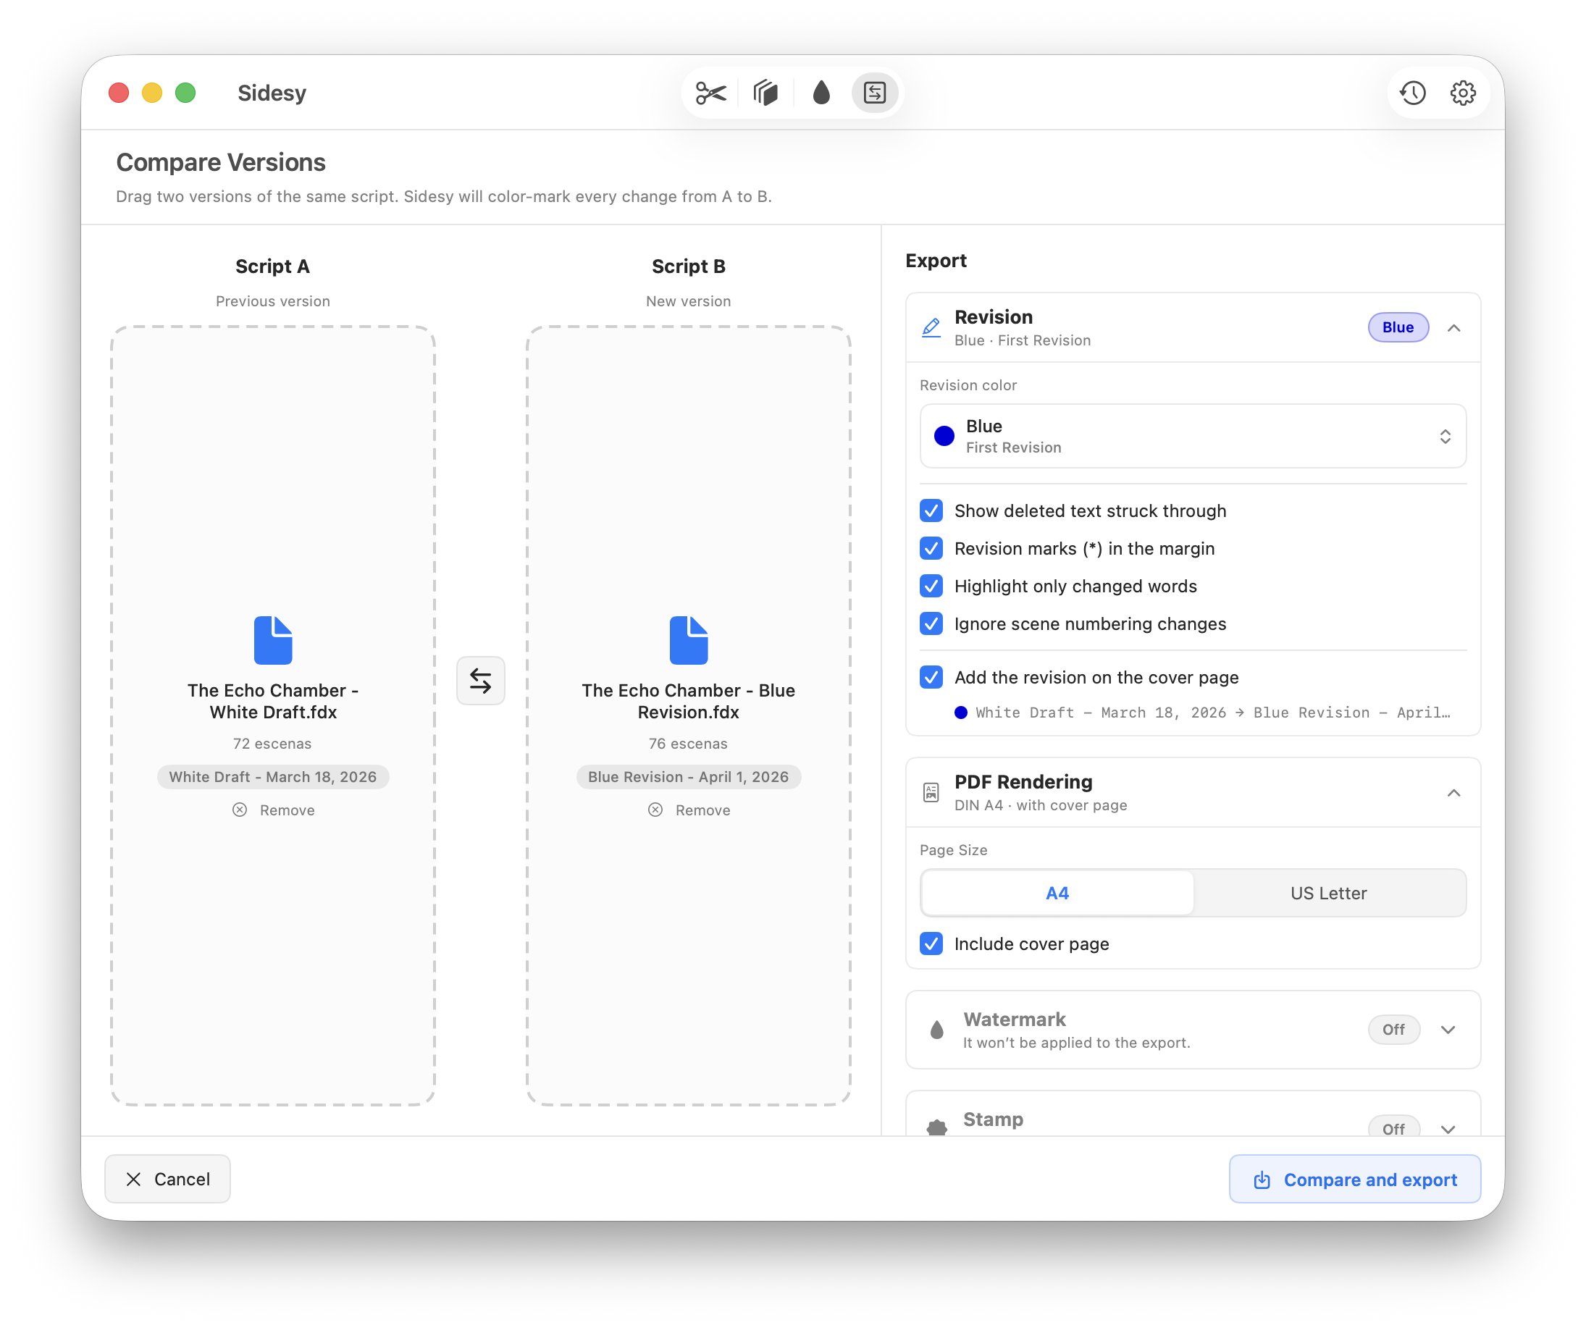Click the Blue revision badge
The width and height of the screenshot is (1586, 1328).
[1398, 328]
